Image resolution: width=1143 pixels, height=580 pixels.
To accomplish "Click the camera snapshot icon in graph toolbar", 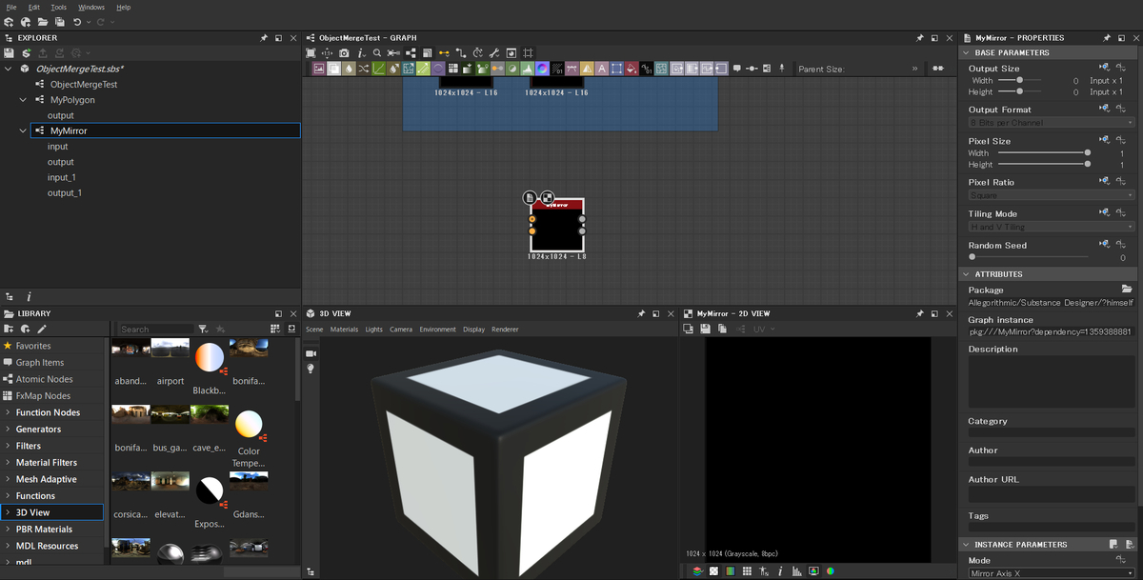I will click(344, 53).
